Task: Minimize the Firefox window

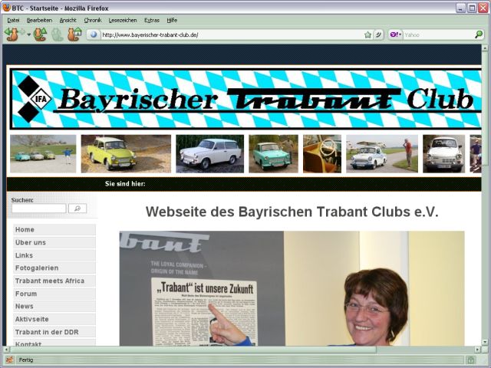Action: point(460,8)
